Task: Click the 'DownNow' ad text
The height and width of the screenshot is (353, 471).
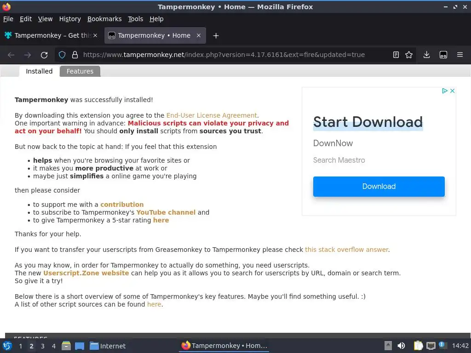Action: click(x=333, y=143)
